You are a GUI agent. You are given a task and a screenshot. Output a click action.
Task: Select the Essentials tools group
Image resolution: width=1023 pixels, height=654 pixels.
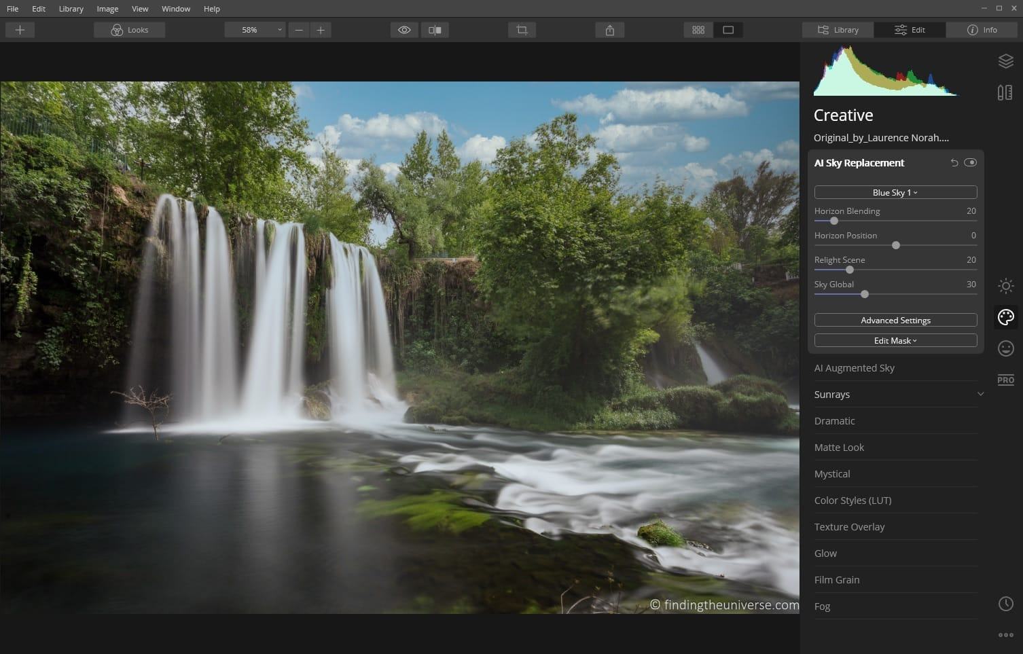1006,286
